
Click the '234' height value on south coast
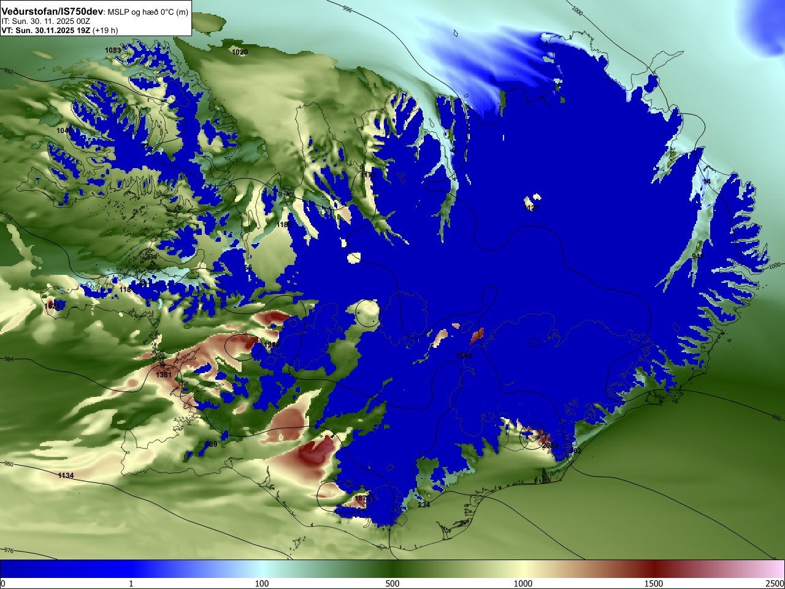(x=424, y=505)
